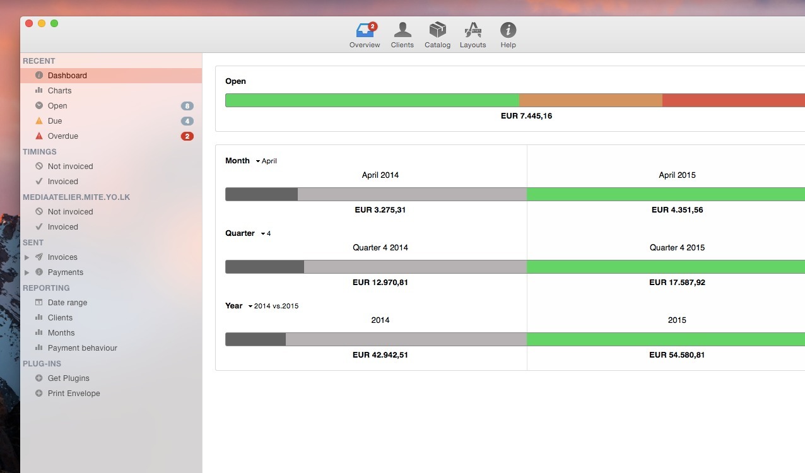Open the Year comparison dropdown 2014 vs 2015
This screenshot has height=473, width=805.
click(270, 306)
